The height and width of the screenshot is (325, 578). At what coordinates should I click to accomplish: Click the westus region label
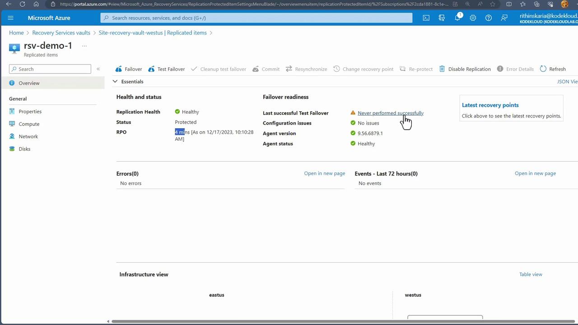pos(413,295)
